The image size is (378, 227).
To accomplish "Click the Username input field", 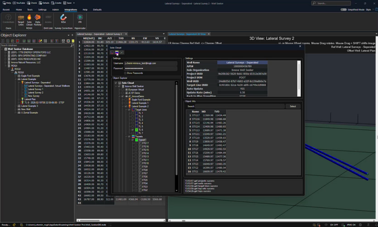I will click(x=150, y=63).
